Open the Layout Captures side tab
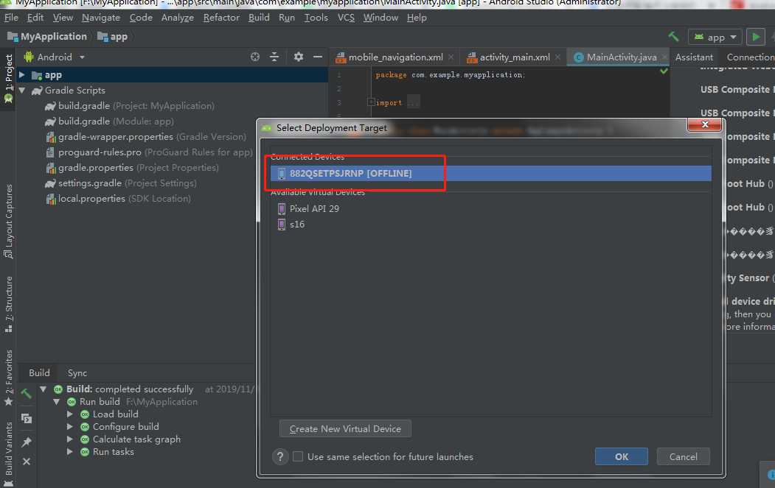The width and height of the screenshot is (775, 488). pos(8,221)
